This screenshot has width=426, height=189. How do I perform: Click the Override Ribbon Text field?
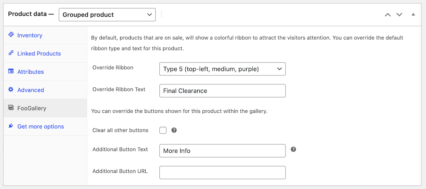pos(222,91)
